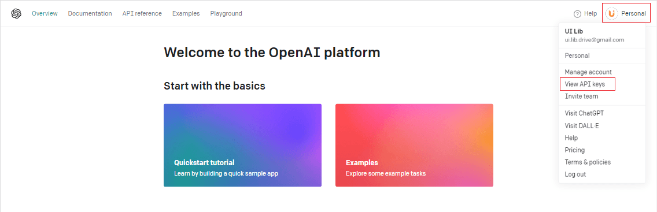
Task: Go to the Documentation tab
Action: (90, 13)
